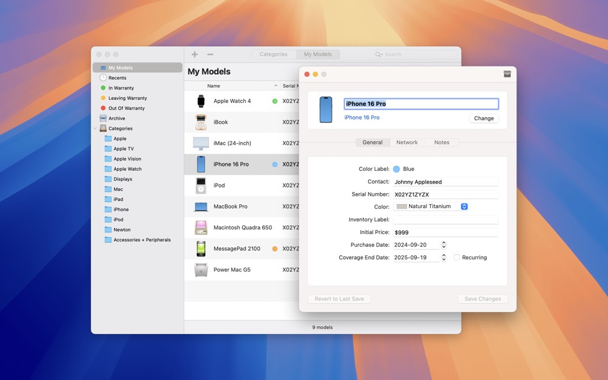The height and width of the screenshot is (380, 608).
Task: Click the Initial Price $999 field
Action: click(x=445, y=232)
